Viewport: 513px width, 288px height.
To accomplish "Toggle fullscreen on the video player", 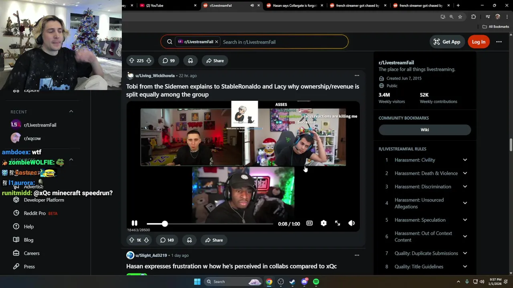I will click(x=337, y=223).
